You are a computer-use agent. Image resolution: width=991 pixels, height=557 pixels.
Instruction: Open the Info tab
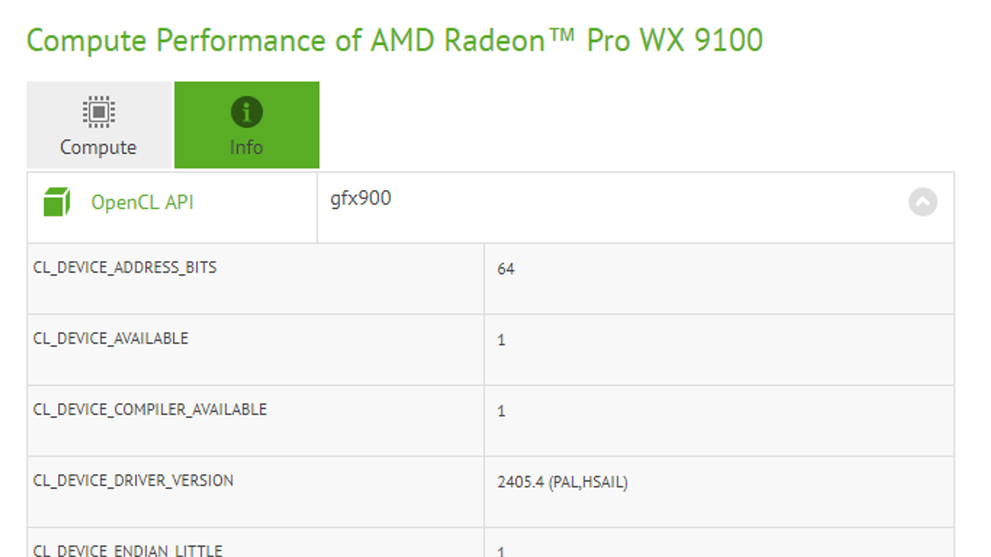click(x=247, y=125)
